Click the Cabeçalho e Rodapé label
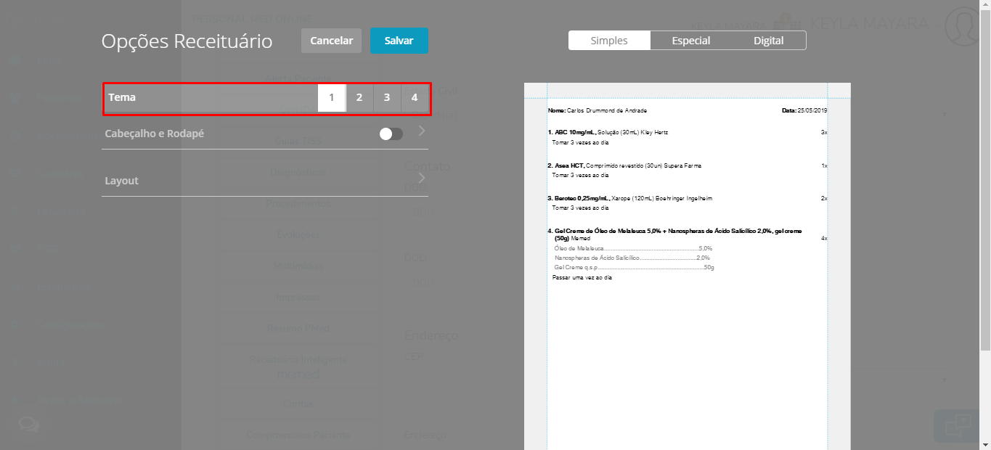This screenshot has width=991, height=450. (154, 134)
